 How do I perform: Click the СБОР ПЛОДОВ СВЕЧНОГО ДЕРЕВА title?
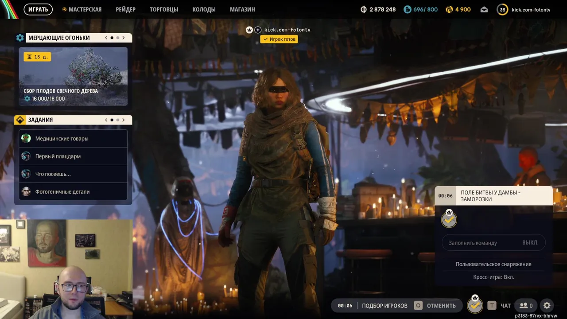click(61, 91)
